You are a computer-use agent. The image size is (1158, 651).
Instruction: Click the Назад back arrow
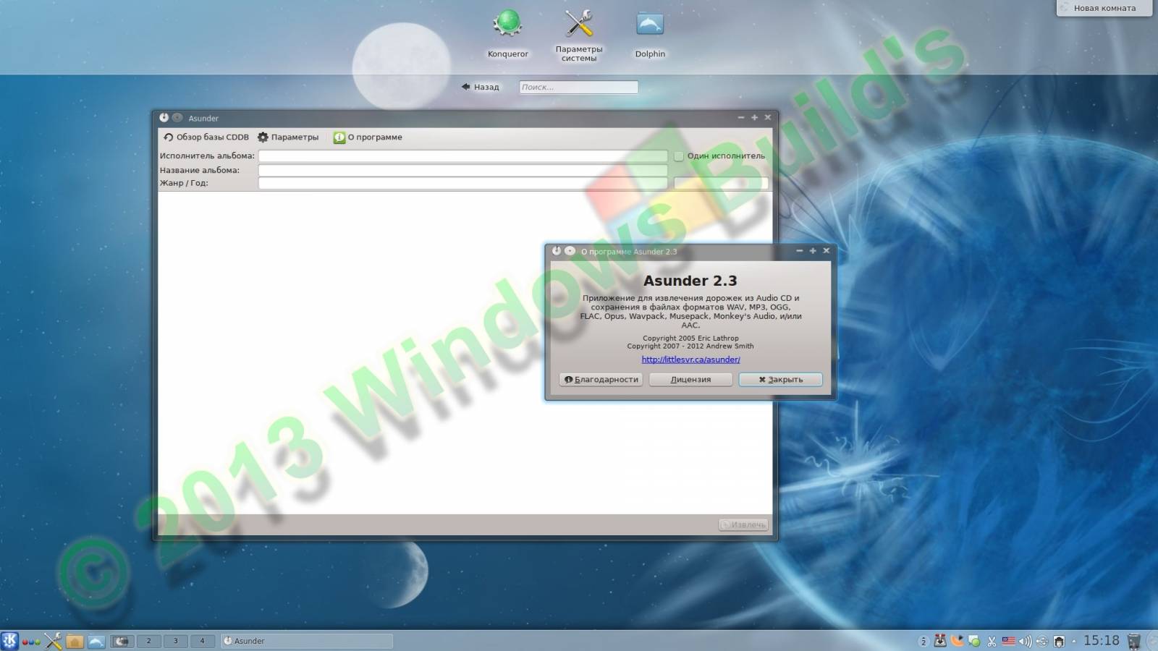(481, 87)
